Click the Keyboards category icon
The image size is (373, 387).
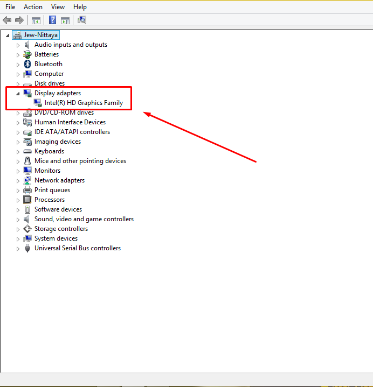[x=27, y=151]
